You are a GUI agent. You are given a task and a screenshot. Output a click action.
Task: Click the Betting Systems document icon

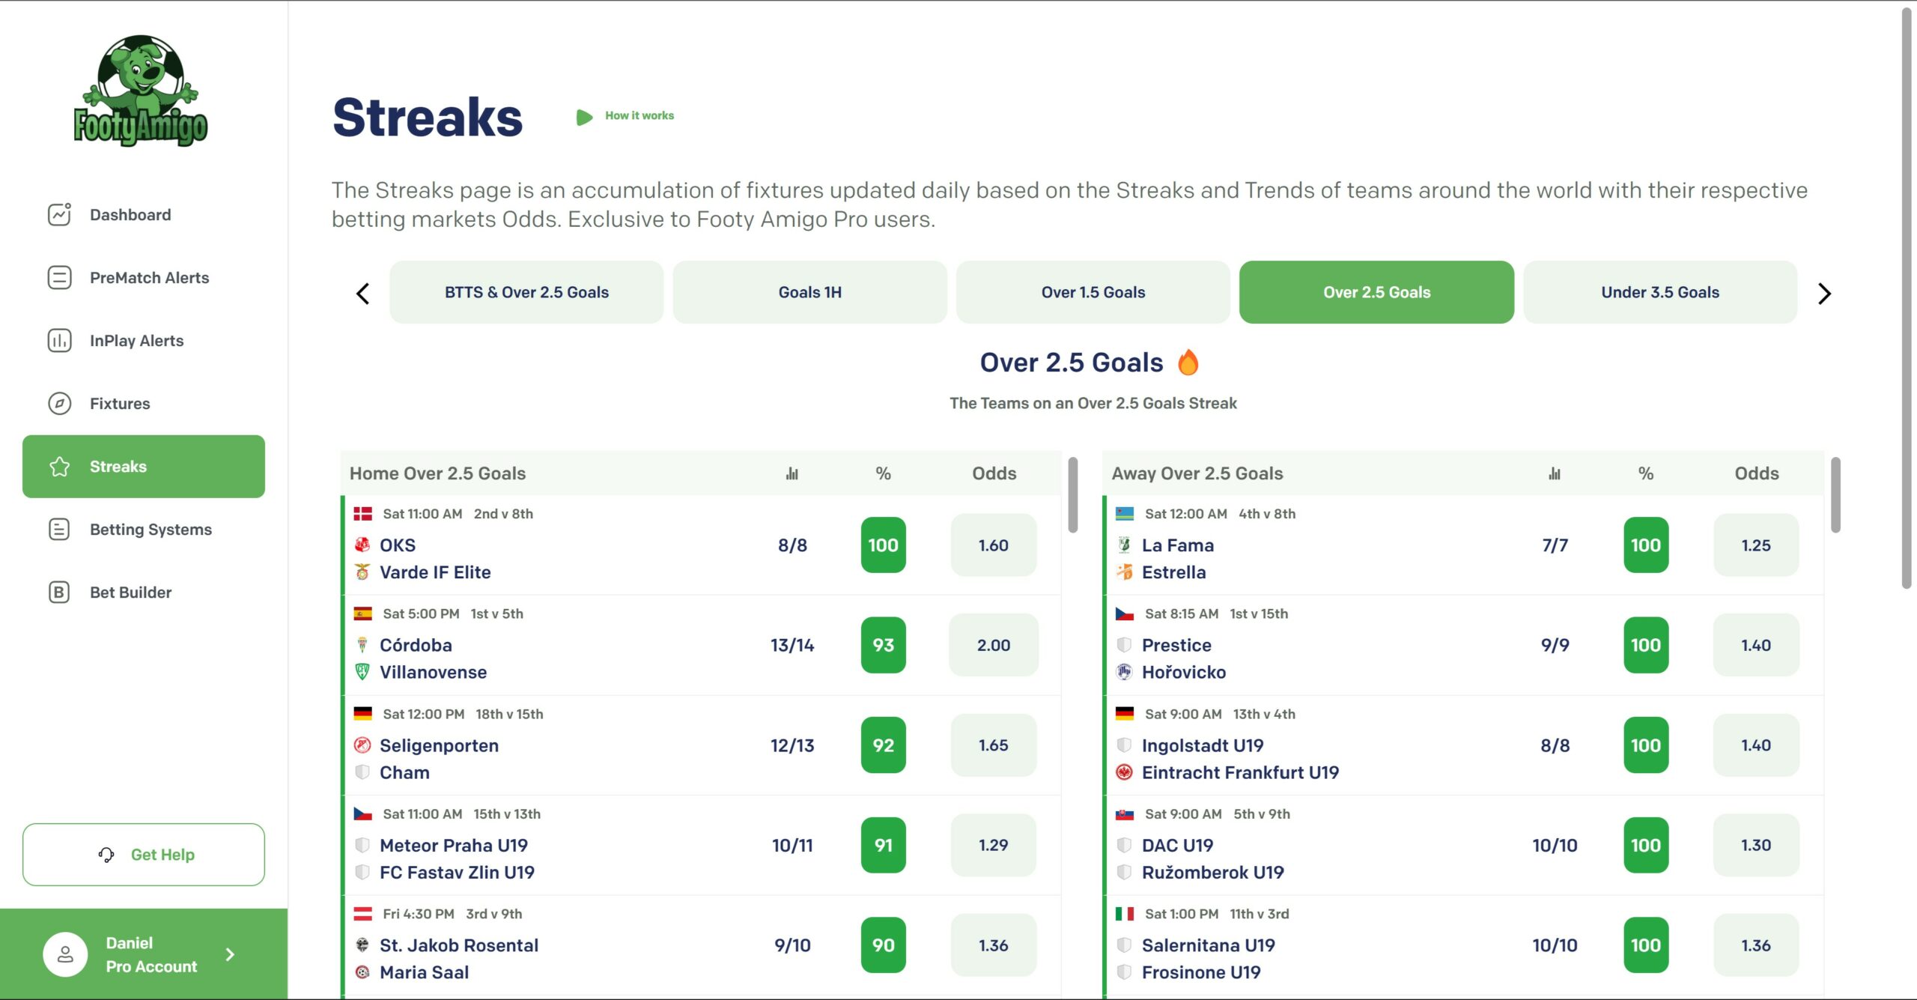pyautogui.click(x=59, y=530)
